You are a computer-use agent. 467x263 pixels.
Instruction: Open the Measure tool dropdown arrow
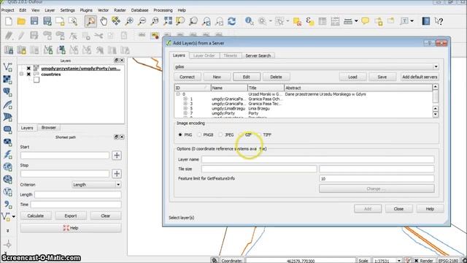pyautogui.click(x=356, y=21)
